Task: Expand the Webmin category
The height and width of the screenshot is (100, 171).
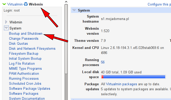Action: (6, 22)
